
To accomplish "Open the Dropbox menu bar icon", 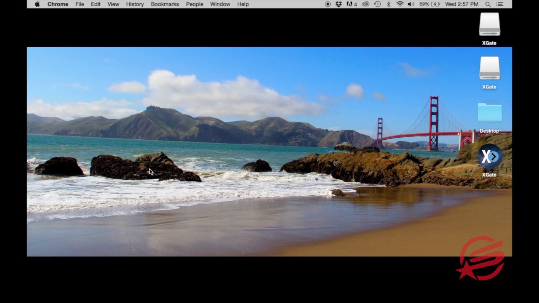I will 339,4.
